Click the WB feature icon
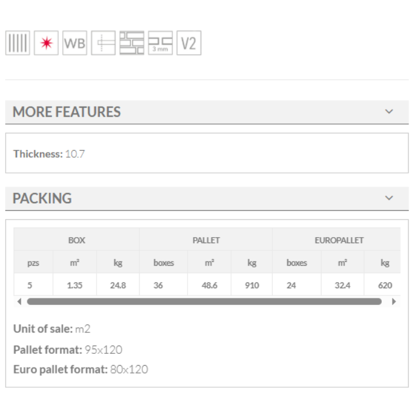 coord(74,43)
